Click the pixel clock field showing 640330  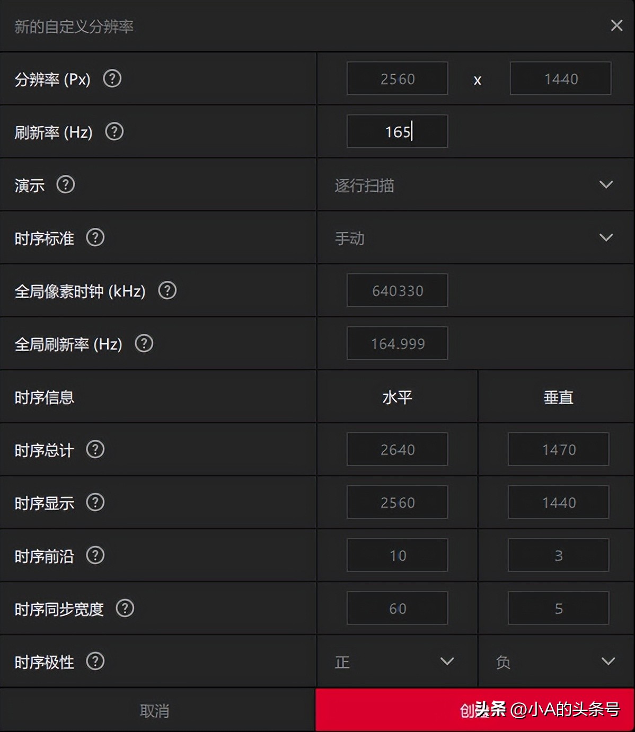[x=396, y=290]
